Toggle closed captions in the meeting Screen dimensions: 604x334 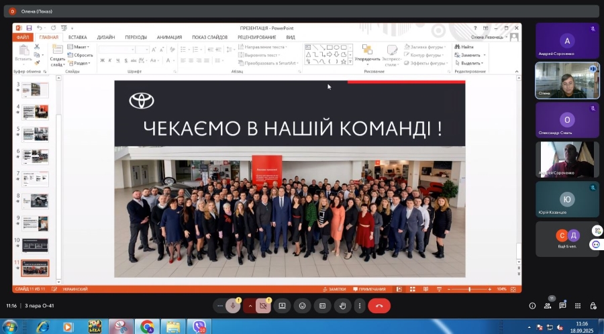pyautogui.click(x=322, y=306)
